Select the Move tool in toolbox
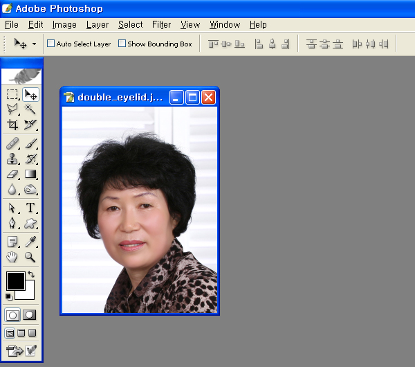The image size is (415, 367). (x=30, y=94)
